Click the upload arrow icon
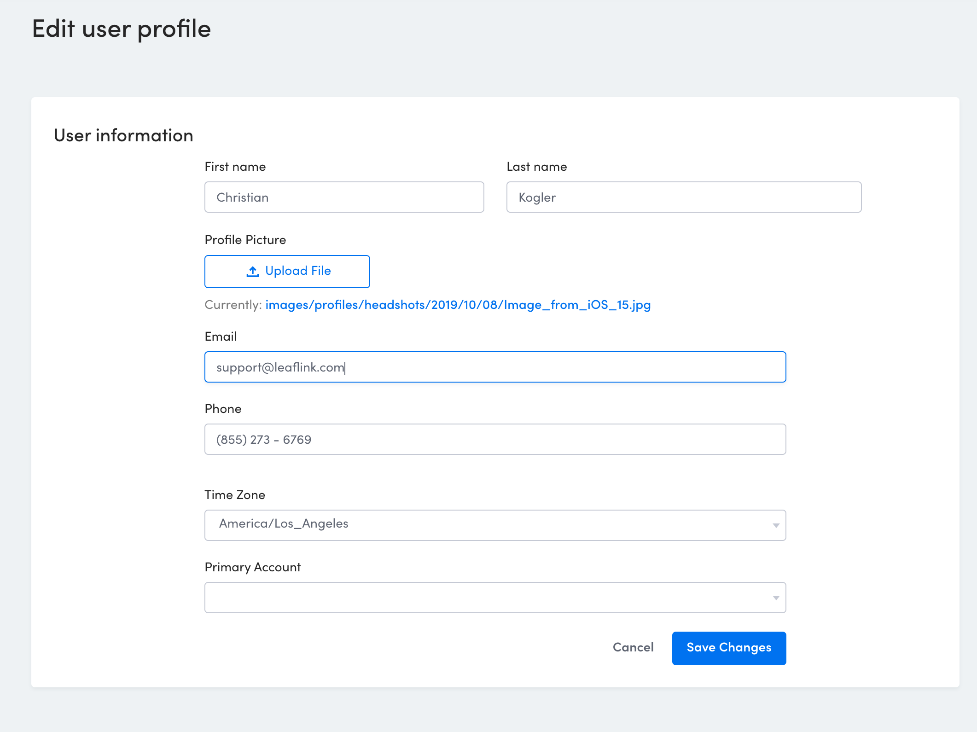The height and width of the screenshot is (732, 977). (x=252, y=272)
